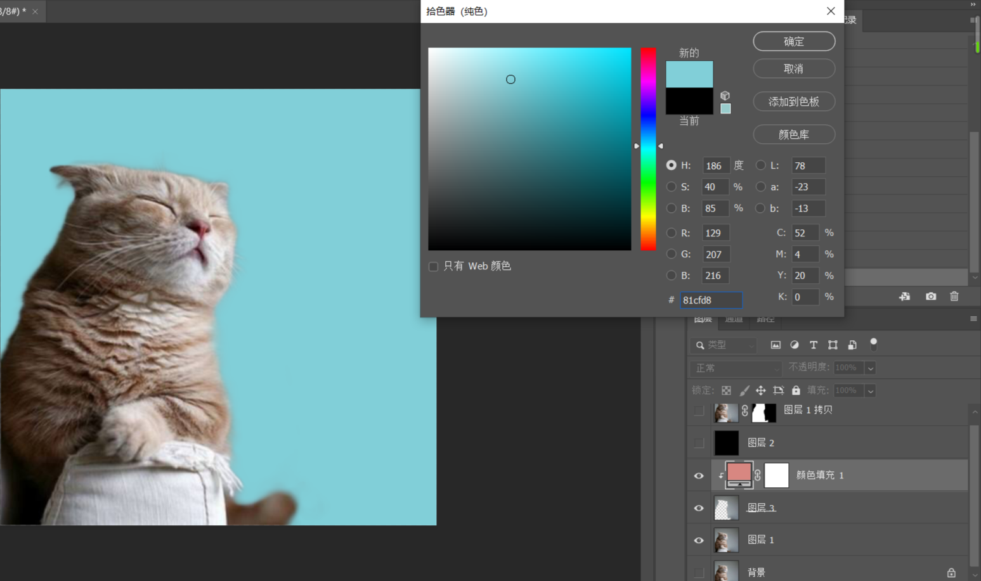Screen dimensions: 981x581
Task: Click the H value field showing 186
Action: point(716,165)
